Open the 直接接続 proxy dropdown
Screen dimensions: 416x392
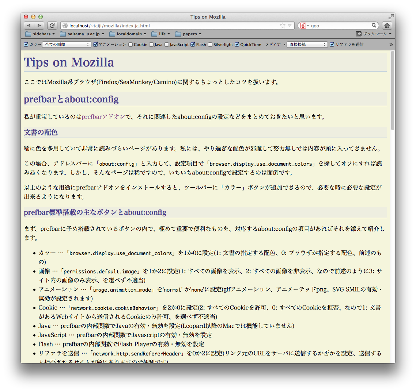click(307, 45)
